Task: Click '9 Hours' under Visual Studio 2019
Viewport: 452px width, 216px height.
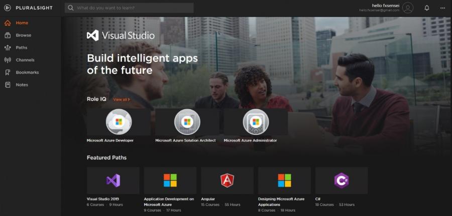Action: point(116,205)
